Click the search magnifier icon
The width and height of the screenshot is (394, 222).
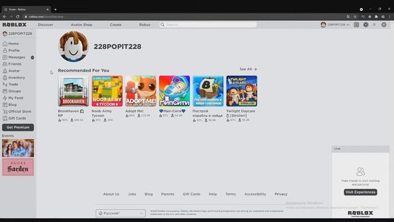coord(163,25)
